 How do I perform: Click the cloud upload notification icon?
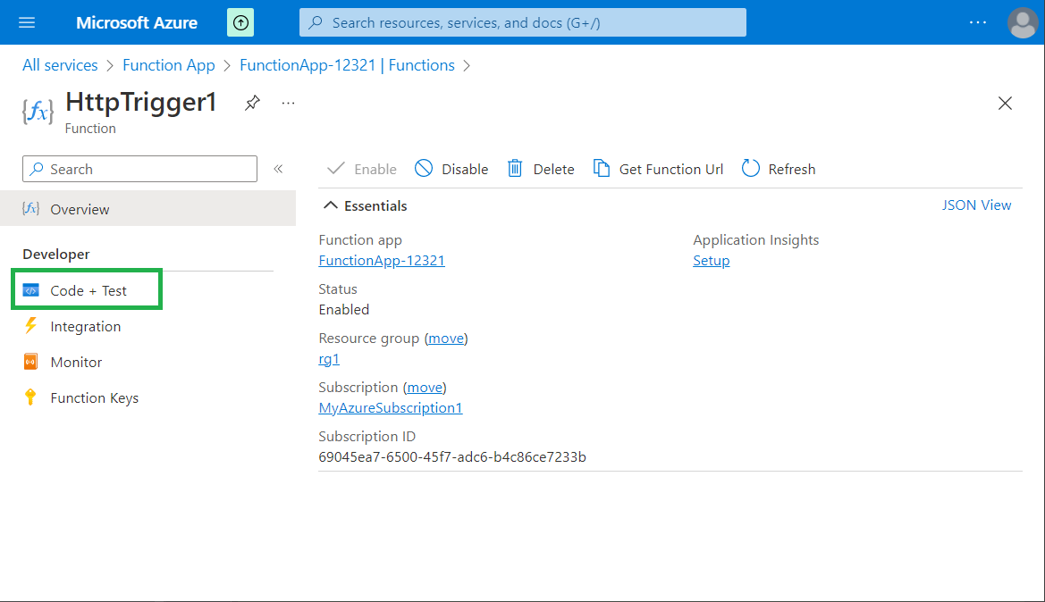(x=240, y=22)
